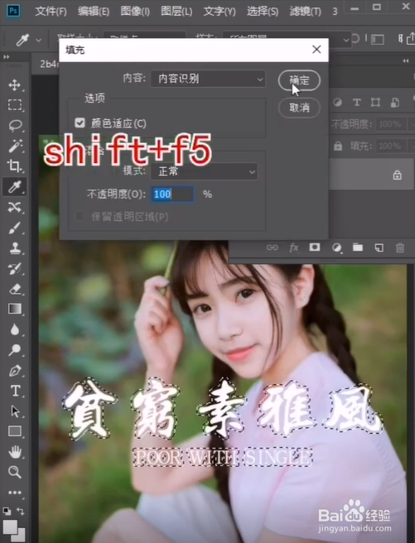Select the Horizontal Type tool
The height and width of the screenshot is (543, 415).
15,391
